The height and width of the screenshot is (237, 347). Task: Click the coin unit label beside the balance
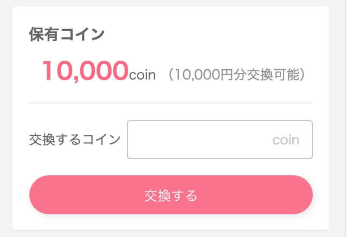142,75
